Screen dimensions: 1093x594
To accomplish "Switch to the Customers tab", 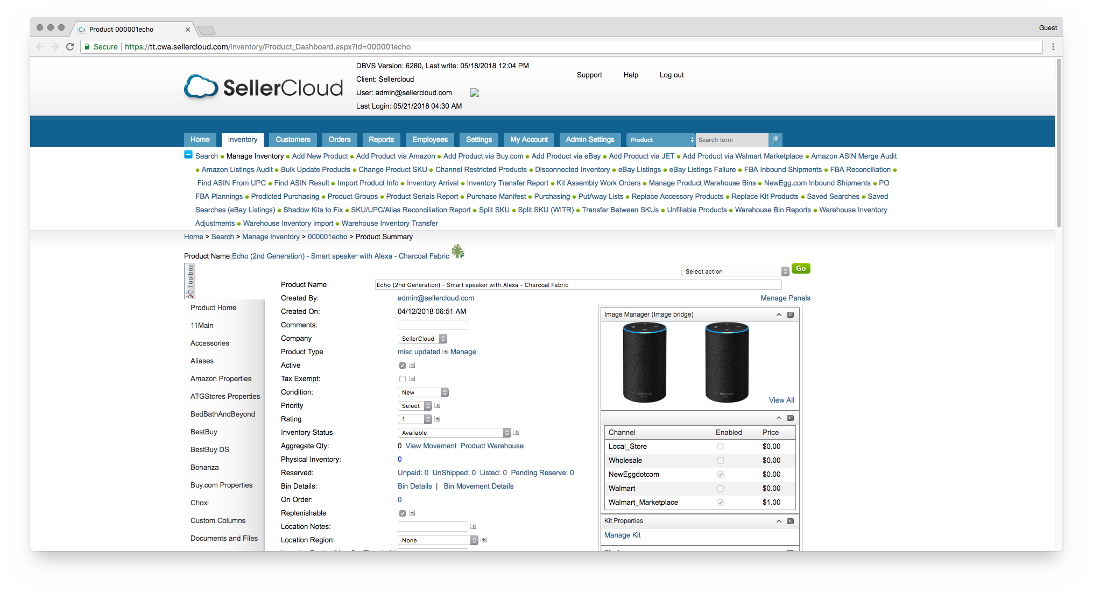I will [x=293, y=140].
